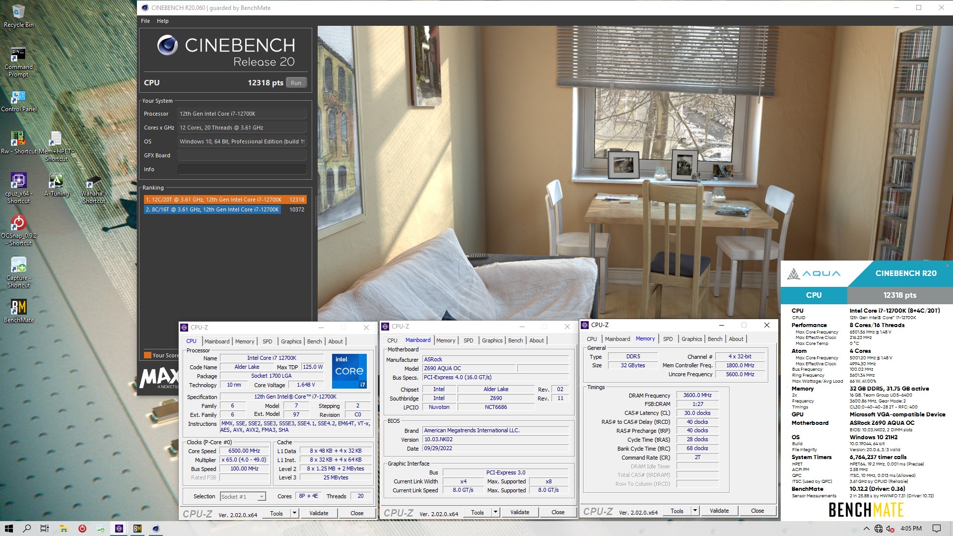This screenshot has height=536, width=953.
Task: Click the Cinebench taskbar icon
Action: (x=156, y=529)
